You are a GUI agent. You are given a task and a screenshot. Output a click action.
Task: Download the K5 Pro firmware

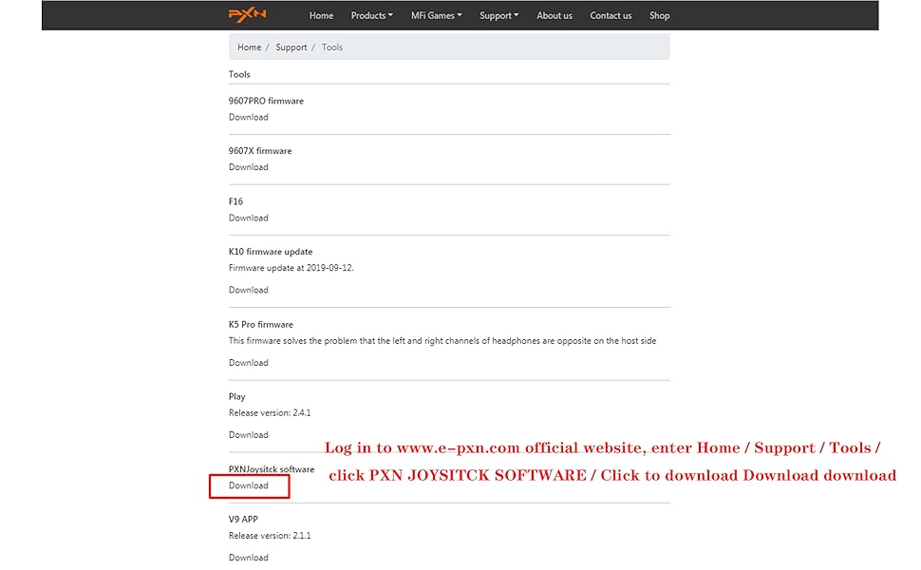point(248,363)
